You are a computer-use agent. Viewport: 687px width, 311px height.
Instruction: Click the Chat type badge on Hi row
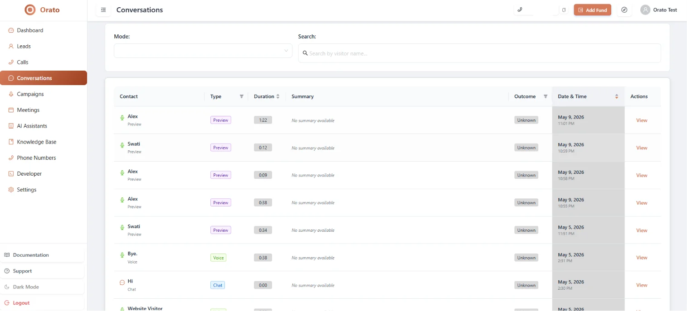pyautogui.click(x=218, y=285)
